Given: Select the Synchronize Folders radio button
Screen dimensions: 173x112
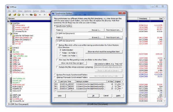Looking at the screenshot, I should [55, 26].
